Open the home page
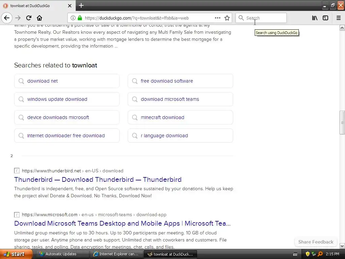The image size is (345, 259). 39,18
